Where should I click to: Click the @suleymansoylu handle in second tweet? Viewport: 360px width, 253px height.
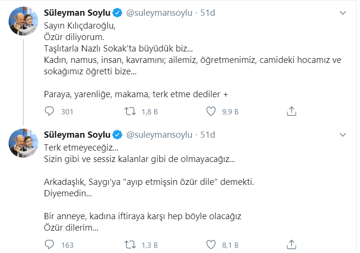(x=159, y=134)
